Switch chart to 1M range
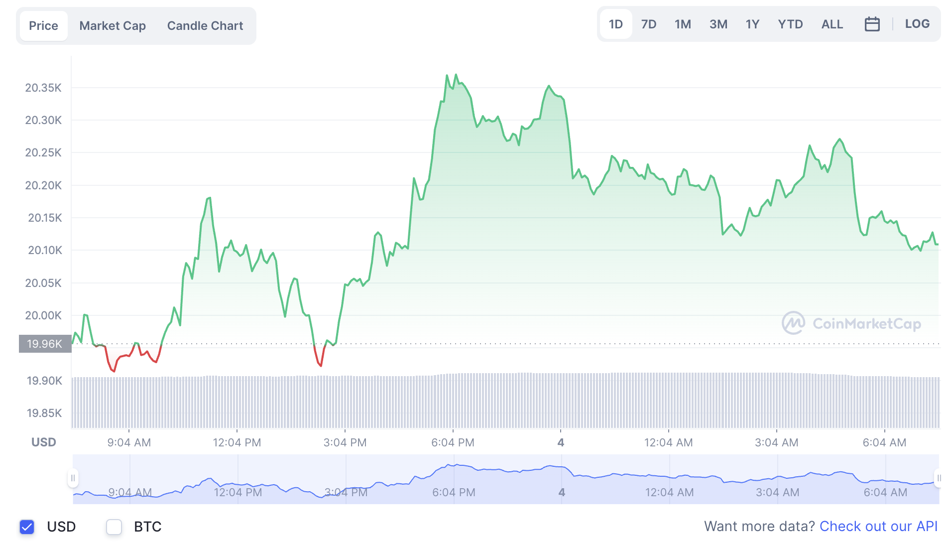 [x=683, y=24]
